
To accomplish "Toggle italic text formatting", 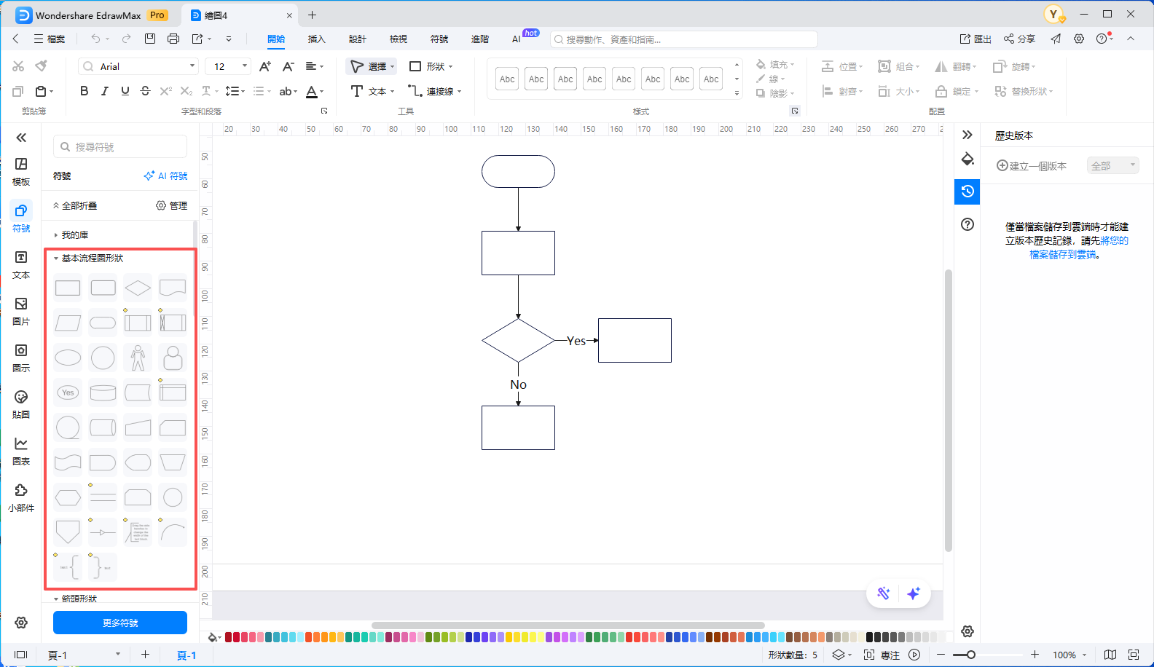I will point(104,91).
